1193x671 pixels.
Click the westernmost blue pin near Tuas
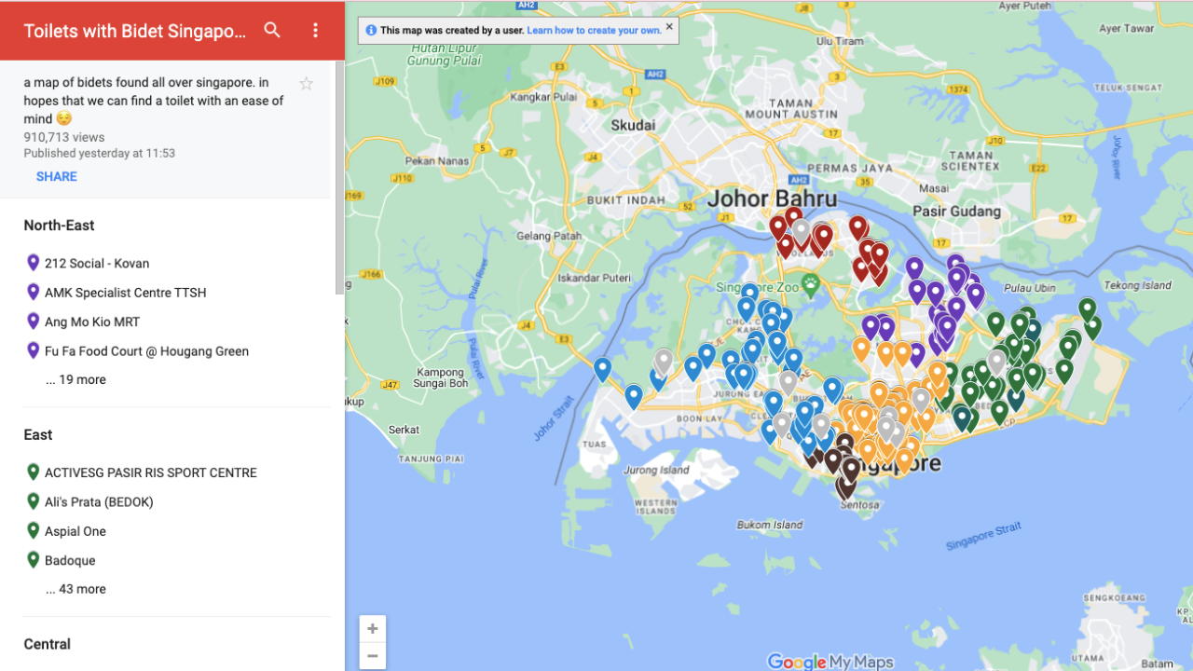602,370
